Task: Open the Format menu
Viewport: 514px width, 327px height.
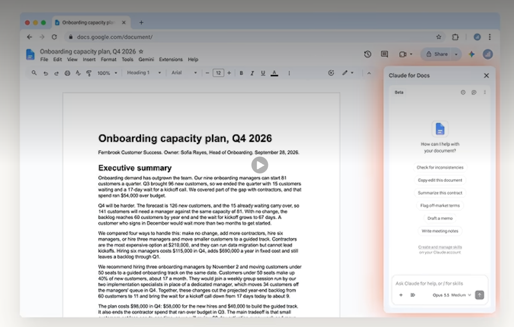Action: pyautogui.click(x=109, y=60)
